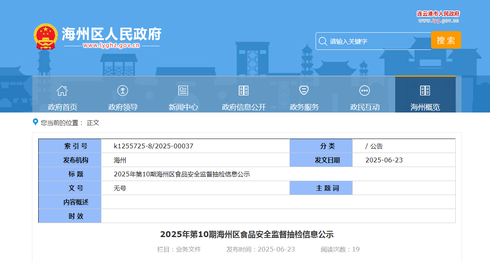
Task: Click the 文号 value 无号
Action: pos(120,188)
